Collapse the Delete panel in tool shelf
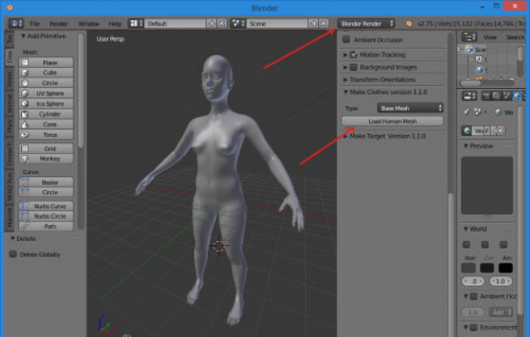The image size is (530, 337). [13, 239]
